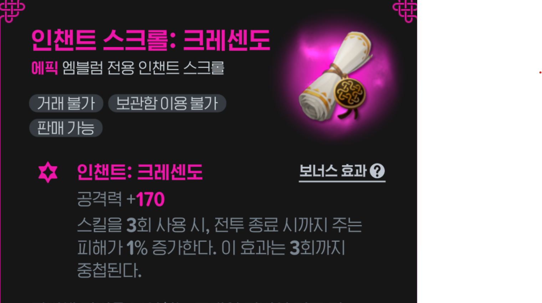Click the gold knot emblem medallion on scroll
542x303 pixels.
tap(350, 93)
